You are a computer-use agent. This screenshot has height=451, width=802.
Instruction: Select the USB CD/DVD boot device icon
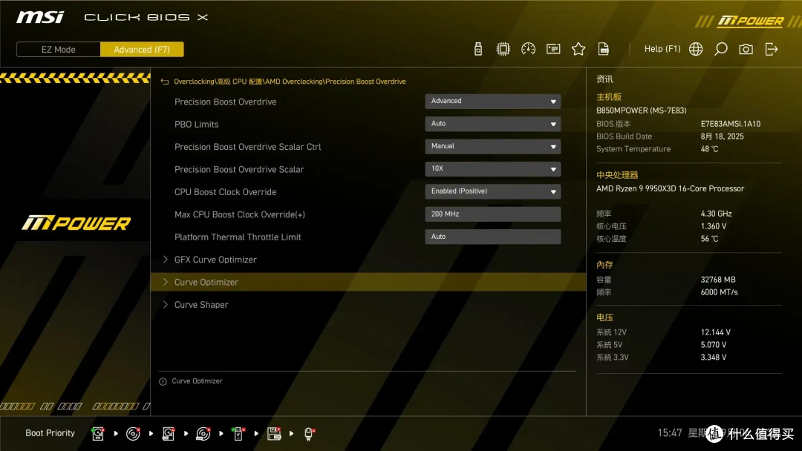[203, 434]
